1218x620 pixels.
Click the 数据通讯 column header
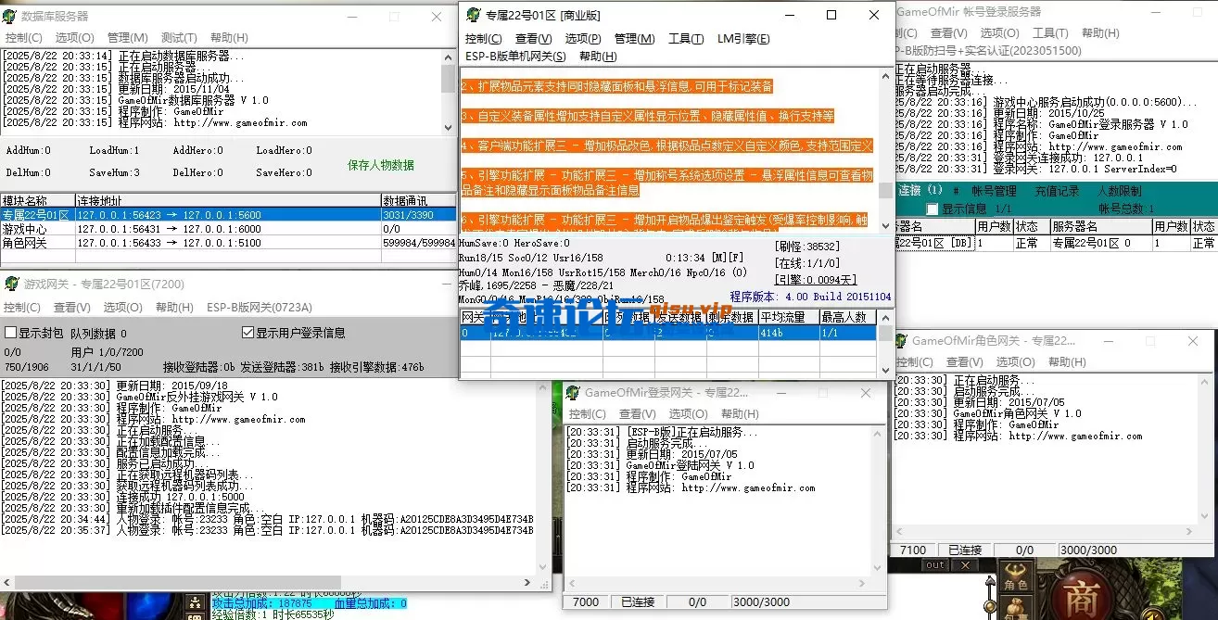[419, 200]
